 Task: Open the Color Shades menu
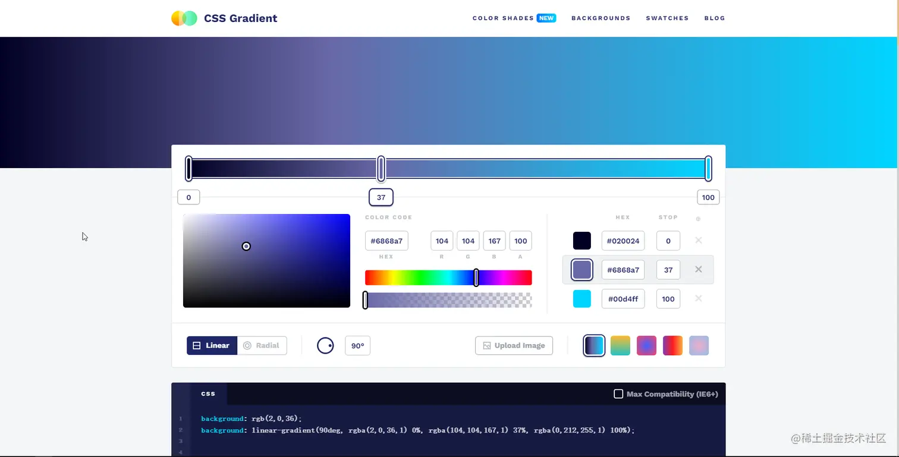503,18
